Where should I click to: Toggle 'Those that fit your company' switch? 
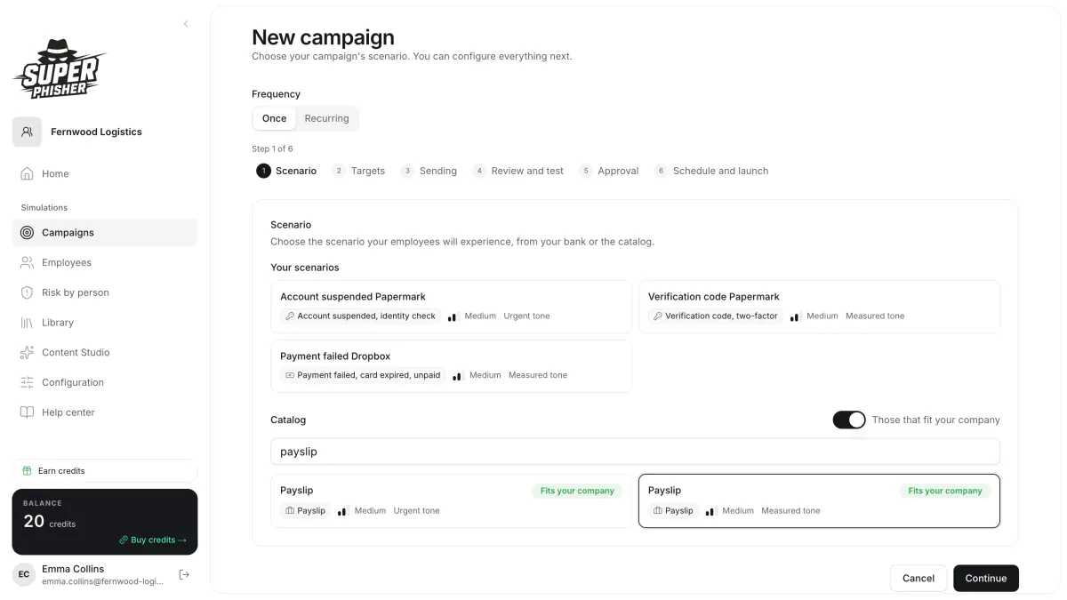[x=849, y=420]
